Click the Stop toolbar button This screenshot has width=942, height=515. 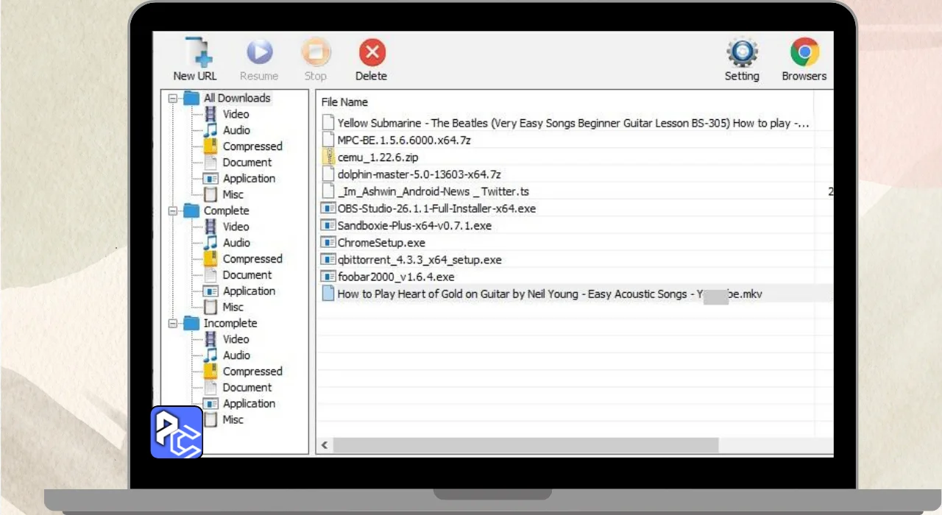(315, 60)
